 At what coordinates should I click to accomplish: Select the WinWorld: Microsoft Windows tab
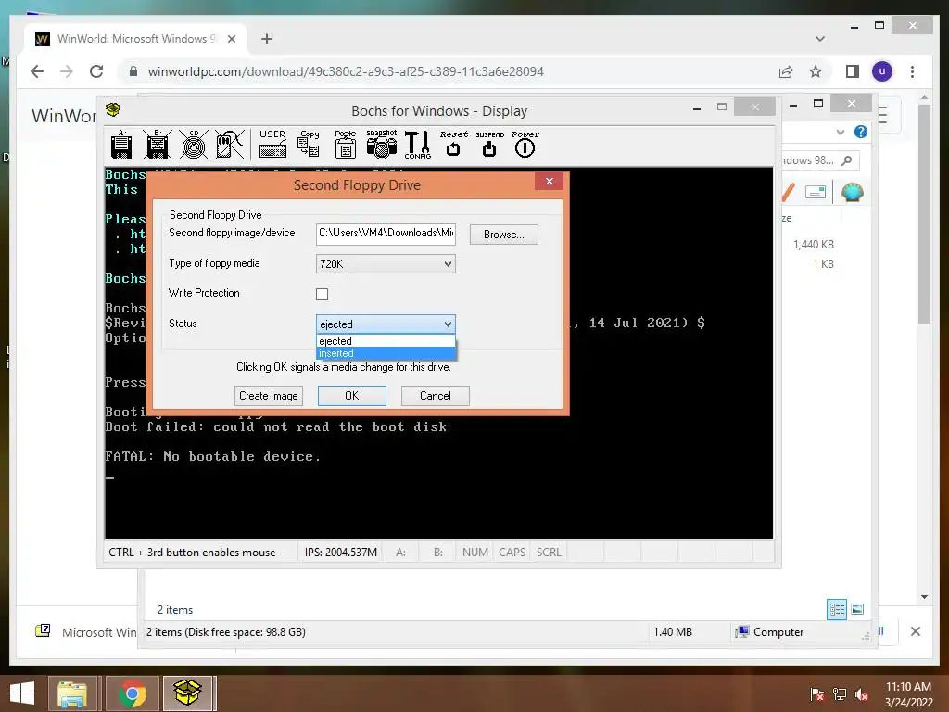135,39
